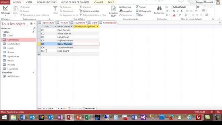Screen dimensions: 222x125
Task: Apply underline with the S button
Action: pyautogui.click(x=182, y=11)
